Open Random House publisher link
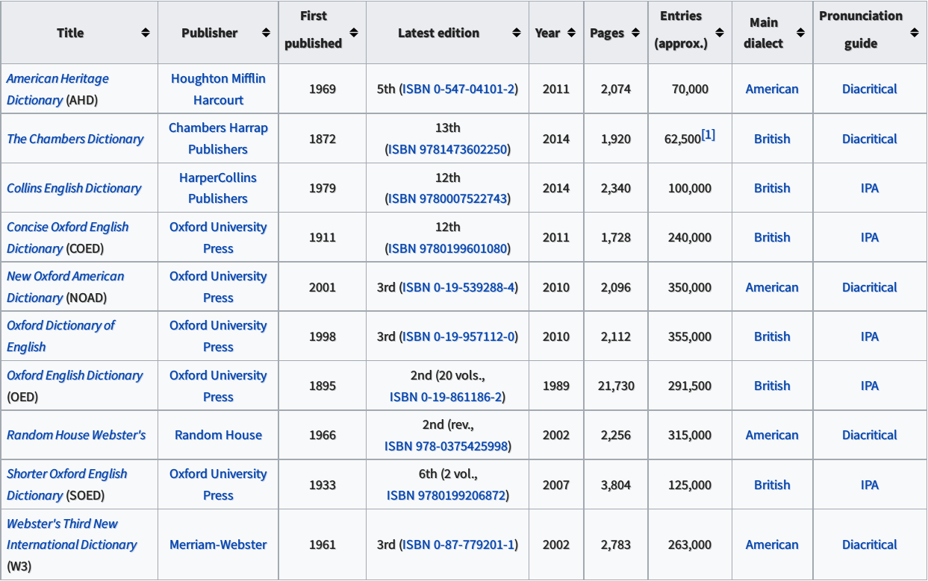 (218, 435)
